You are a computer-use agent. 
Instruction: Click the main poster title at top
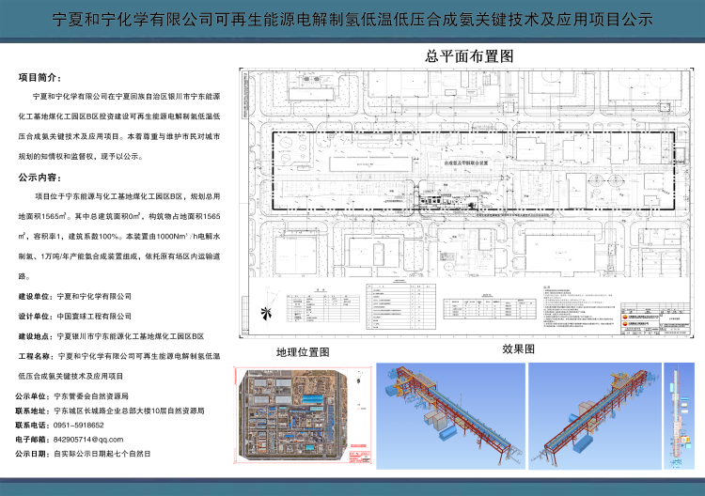(352, 20)
